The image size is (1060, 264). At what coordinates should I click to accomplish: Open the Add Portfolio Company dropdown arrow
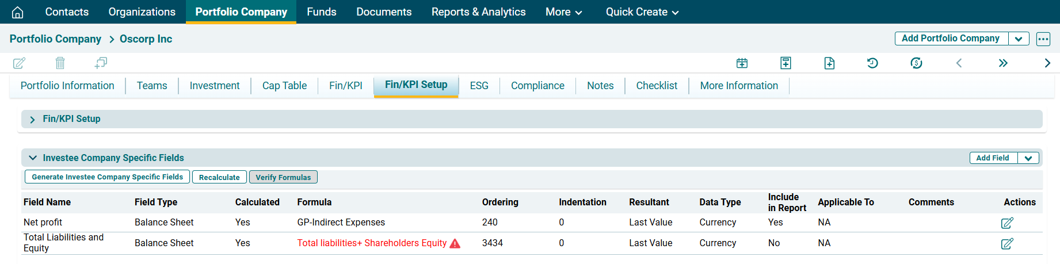pos(1018,39)
